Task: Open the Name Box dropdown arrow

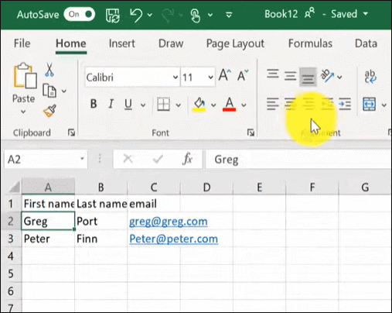Action: (82, 159)
